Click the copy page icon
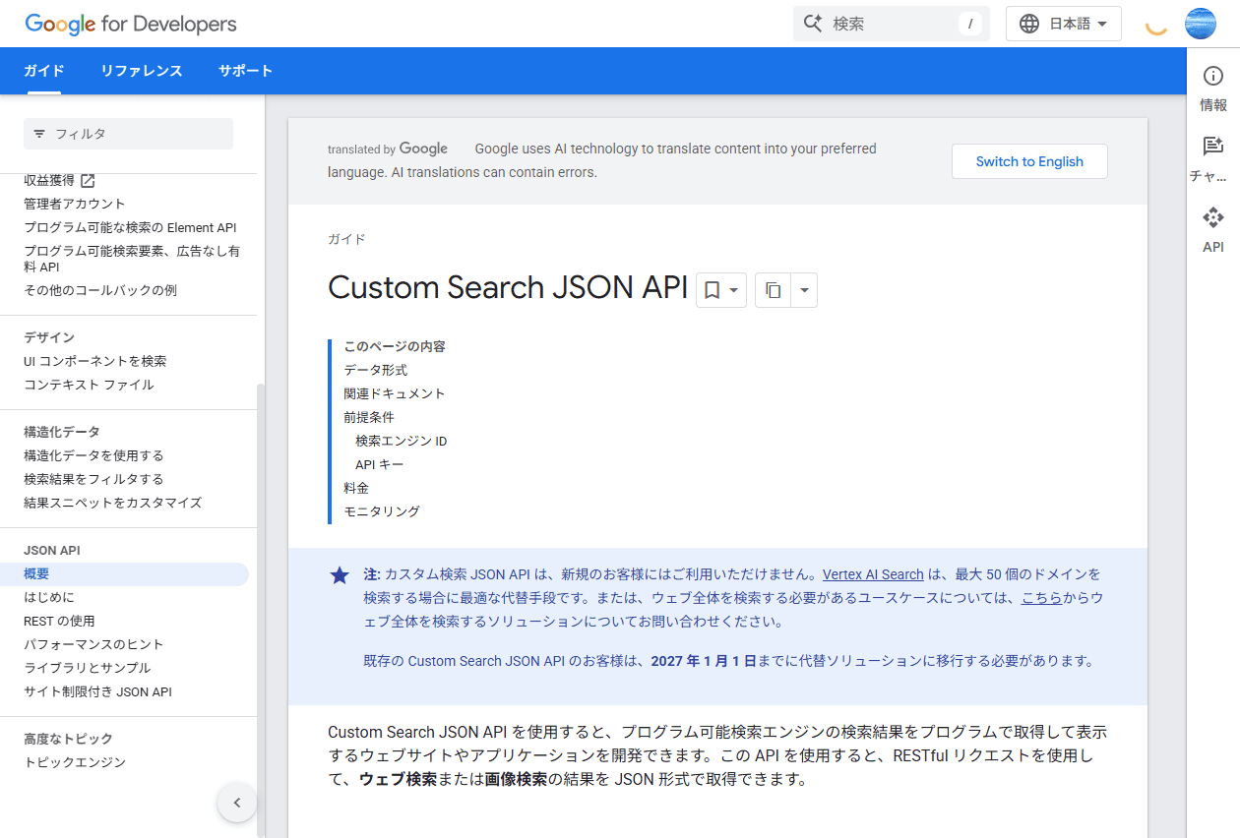The image size is (1240, 838). click(x=774, y=290)
